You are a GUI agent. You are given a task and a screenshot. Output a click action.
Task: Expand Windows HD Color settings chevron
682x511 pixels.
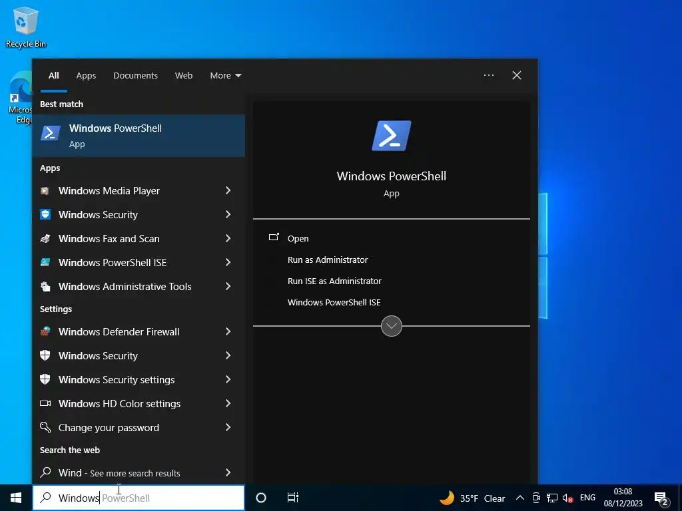point(228,403)
